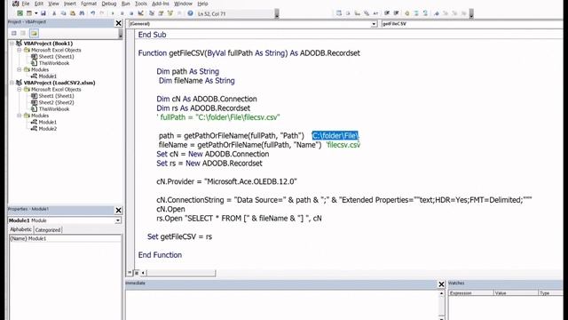Image resolution: width=568 pixels, height=320 pixels.
Task: Click the Reset stop icon
Action: click(131, 13)
